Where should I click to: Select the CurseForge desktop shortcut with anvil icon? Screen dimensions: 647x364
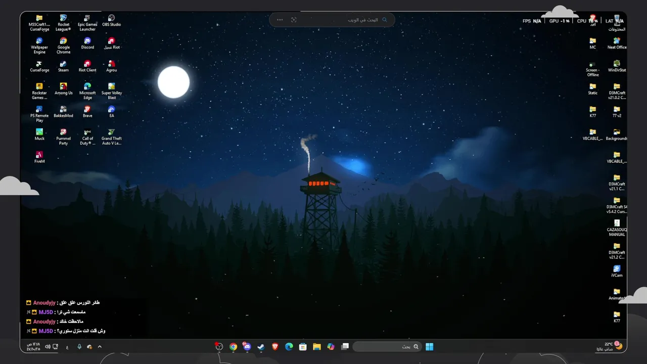click(39, 66)
